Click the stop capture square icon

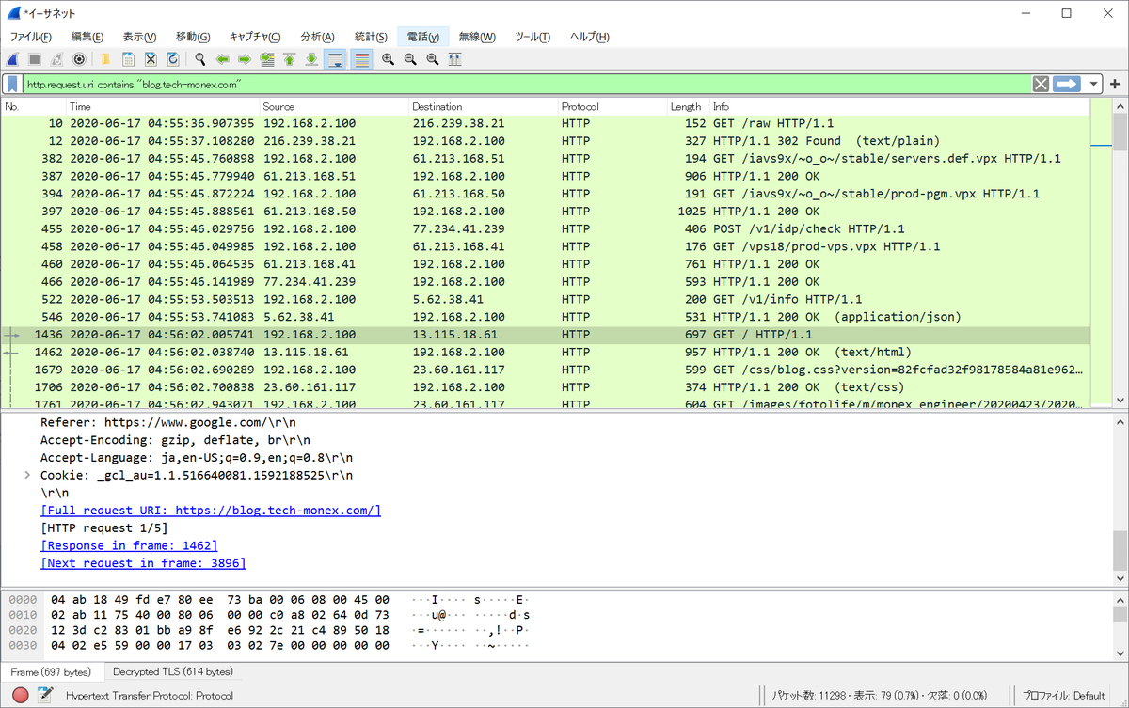point(35,59)
